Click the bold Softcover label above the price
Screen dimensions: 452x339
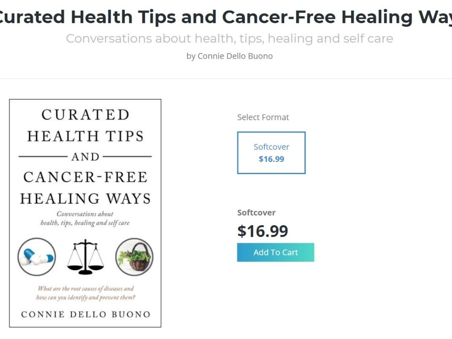tap(256, 213)
